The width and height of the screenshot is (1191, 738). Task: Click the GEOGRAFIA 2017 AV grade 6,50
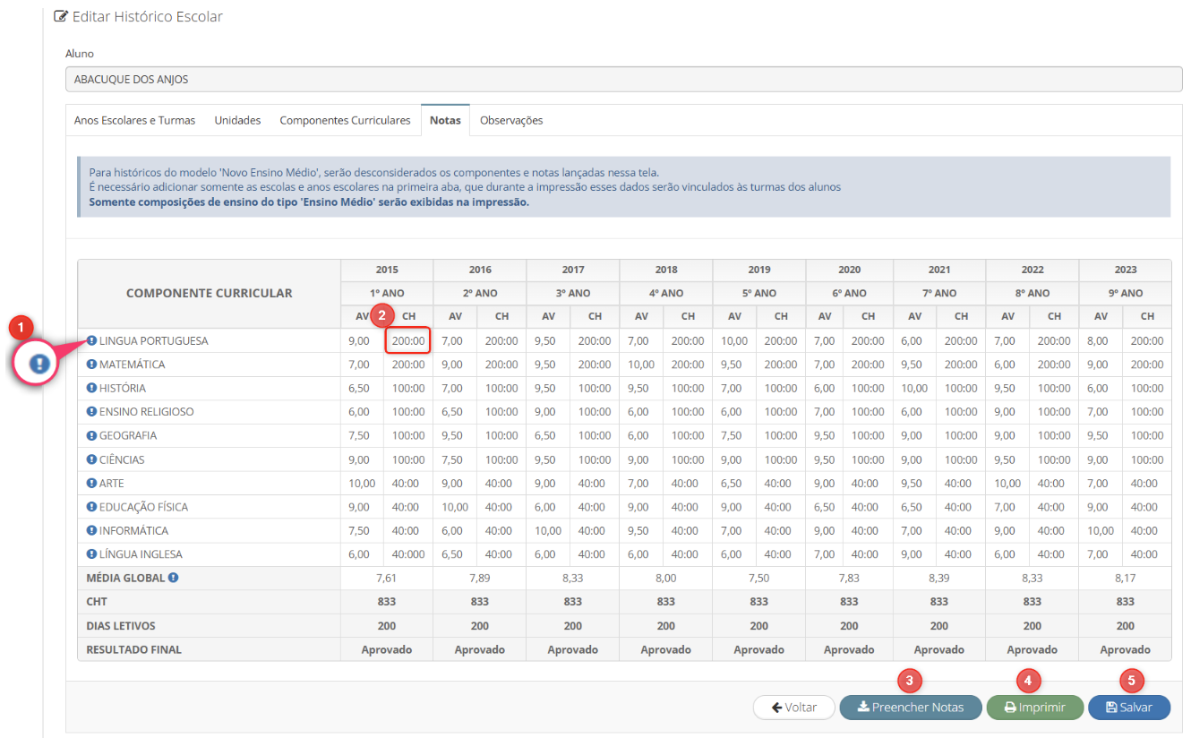545,436
